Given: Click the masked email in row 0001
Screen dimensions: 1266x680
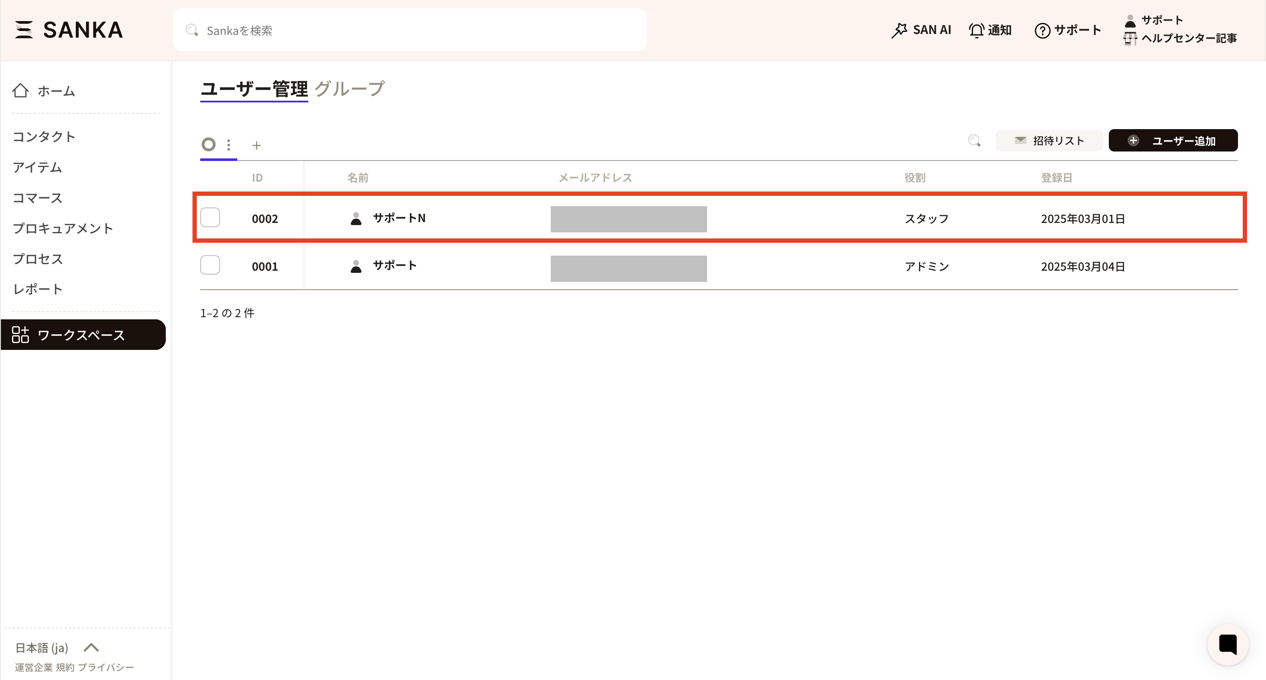Looking at the screenshot, I should (x=629, y=268).
